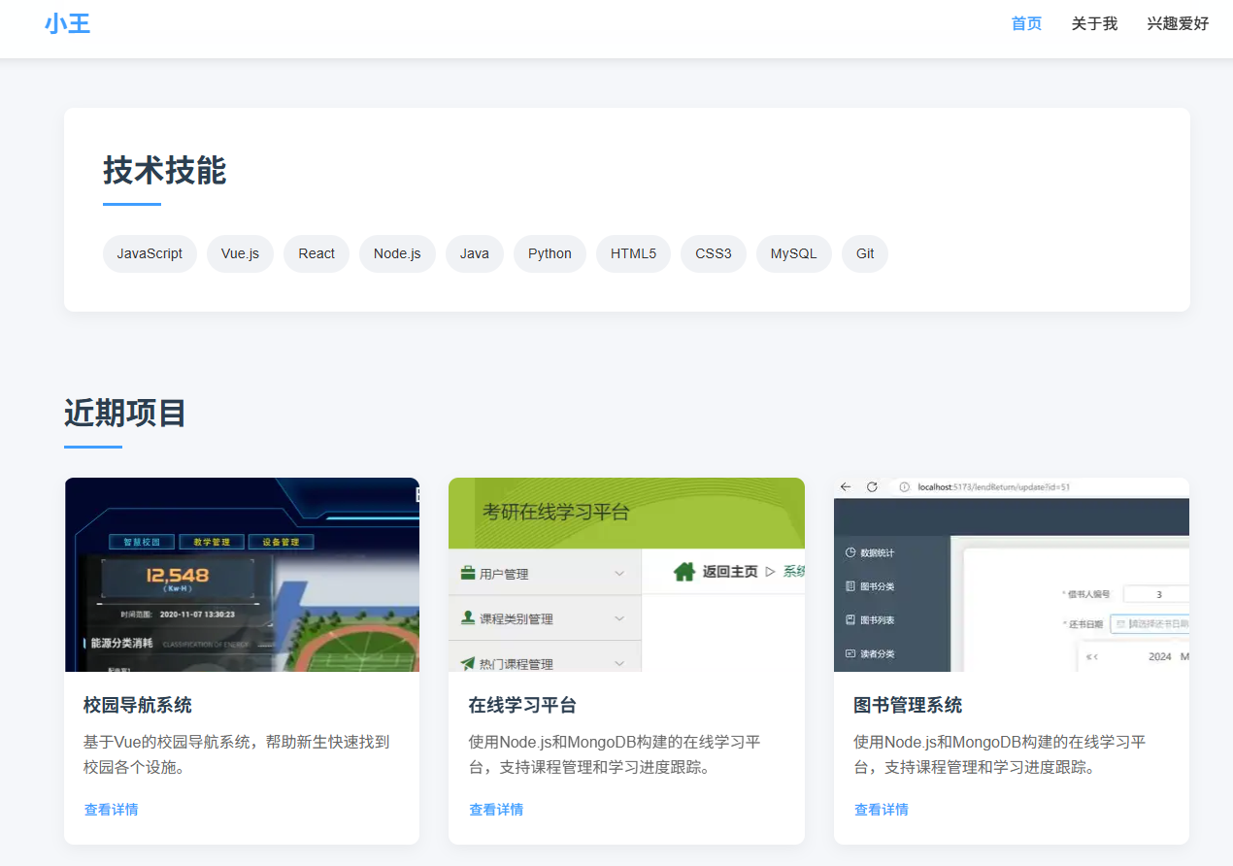Select the HTML5 skill tag

pyautogui.click(x=633, y=253)
